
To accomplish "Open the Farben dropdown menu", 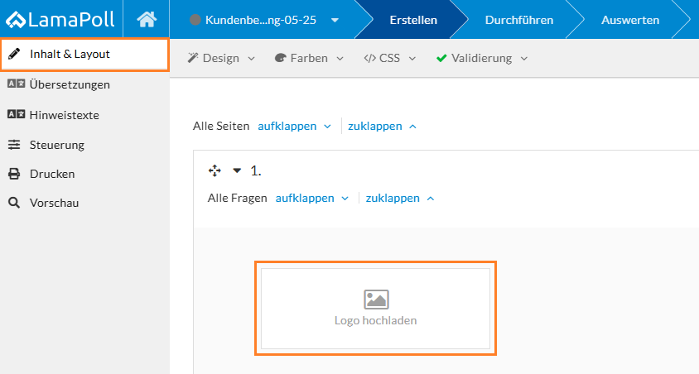I will (308, 59).
